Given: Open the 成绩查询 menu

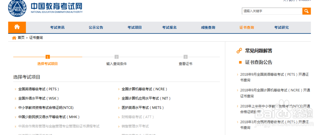Looking at the screenshot, I should pos(208,28).
